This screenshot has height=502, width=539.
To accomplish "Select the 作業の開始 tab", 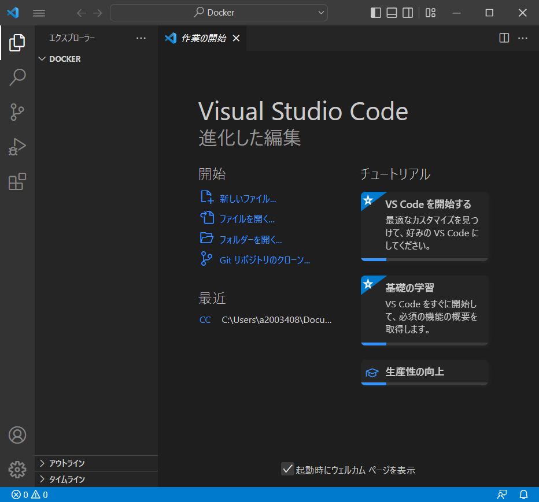I will [204, 38].
